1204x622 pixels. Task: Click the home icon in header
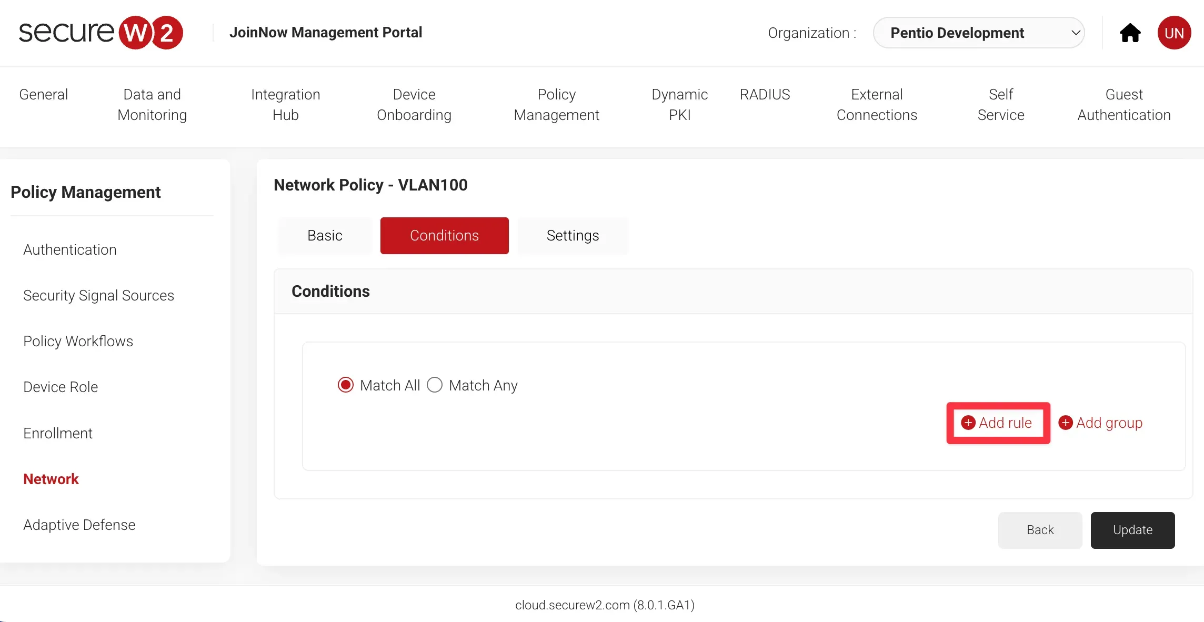coord(1130,33)
